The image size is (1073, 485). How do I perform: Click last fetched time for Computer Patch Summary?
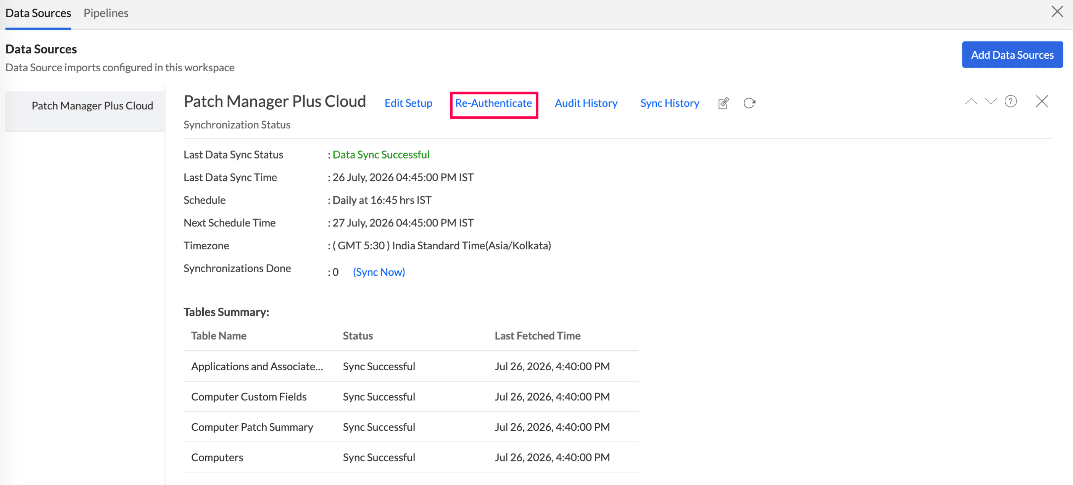[x=552, y=427]
